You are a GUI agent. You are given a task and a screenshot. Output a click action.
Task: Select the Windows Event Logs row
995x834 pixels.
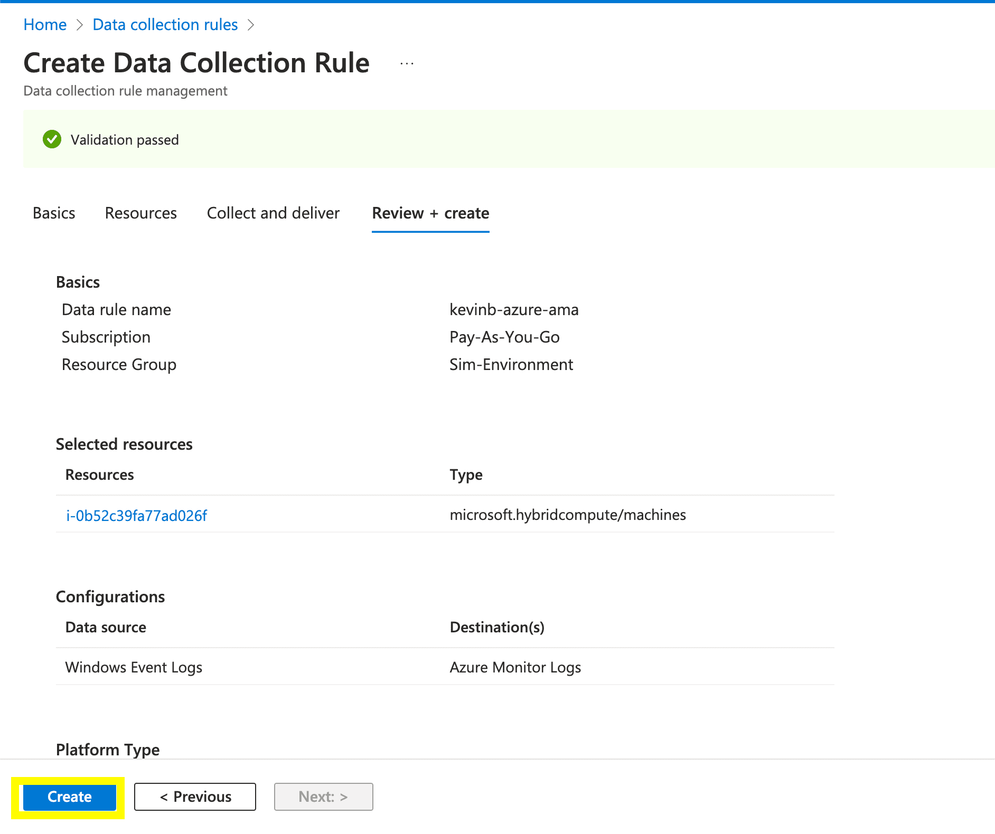(134, 667)
